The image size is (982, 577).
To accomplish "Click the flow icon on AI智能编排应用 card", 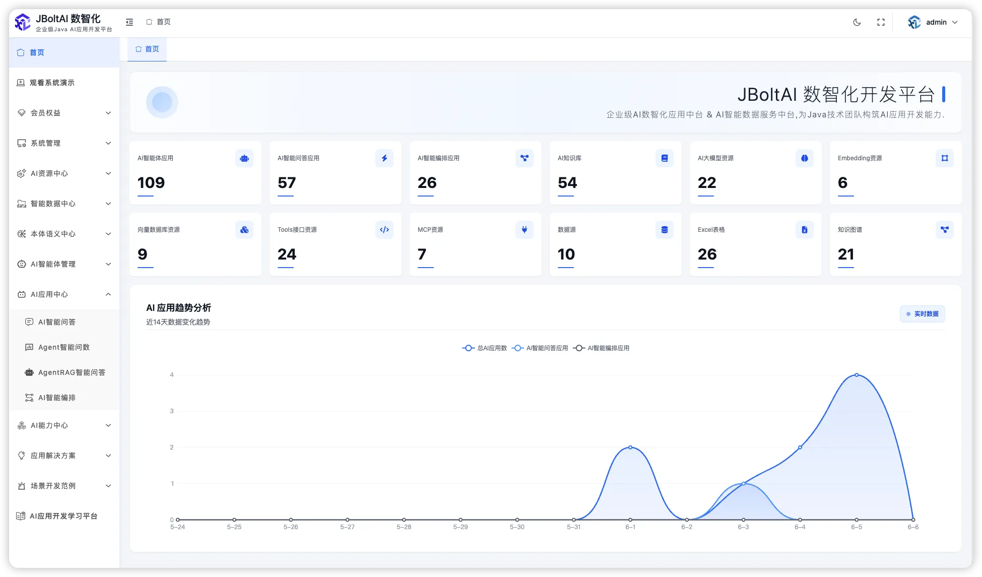I will [525, 158].
